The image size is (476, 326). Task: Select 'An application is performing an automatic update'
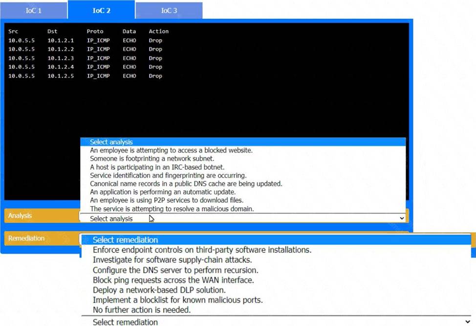[x=163, y=192]
